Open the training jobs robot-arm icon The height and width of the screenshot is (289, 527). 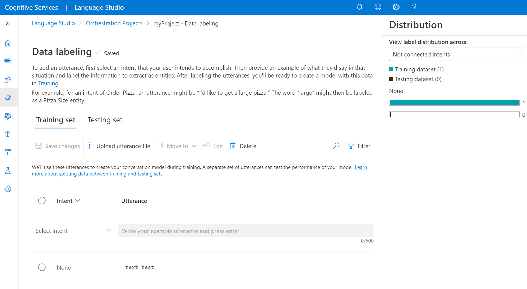[x=8, y=79]
